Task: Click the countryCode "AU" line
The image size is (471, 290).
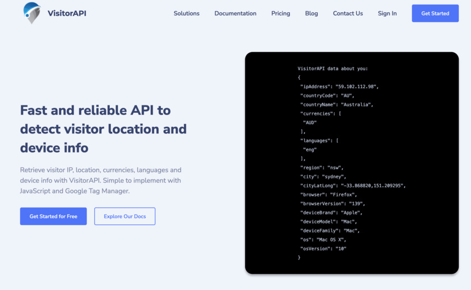Action: [327, 95]
